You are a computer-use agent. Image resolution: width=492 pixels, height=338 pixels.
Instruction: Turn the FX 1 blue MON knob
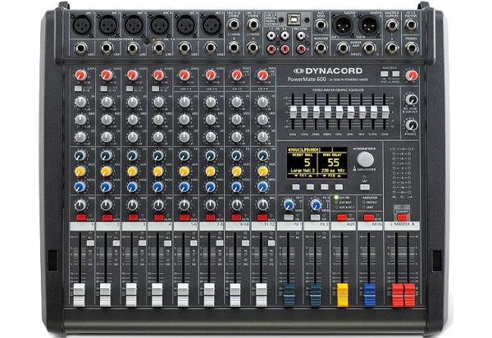tap(288, 204)
